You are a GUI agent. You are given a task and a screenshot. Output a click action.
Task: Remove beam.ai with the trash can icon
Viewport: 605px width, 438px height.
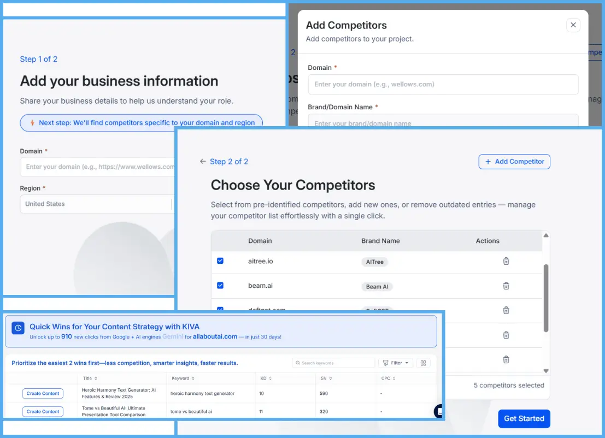[x=506, y=286]
